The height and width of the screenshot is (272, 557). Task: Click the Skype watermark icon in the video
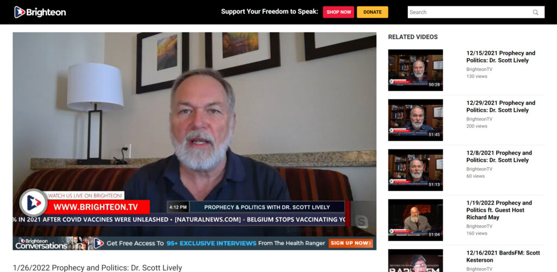point(361,223)
